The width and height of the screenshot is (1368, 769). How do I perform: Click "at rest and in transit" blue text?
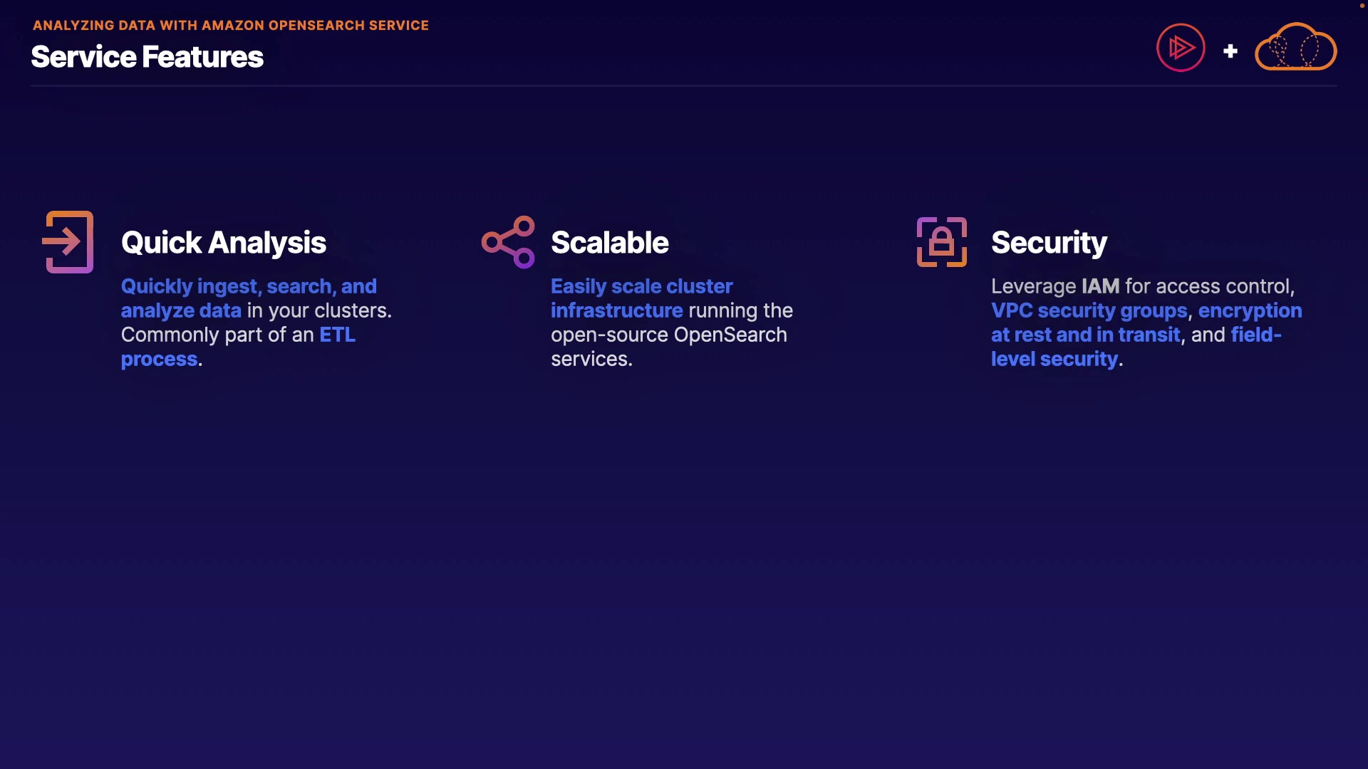coord(1085,335)
